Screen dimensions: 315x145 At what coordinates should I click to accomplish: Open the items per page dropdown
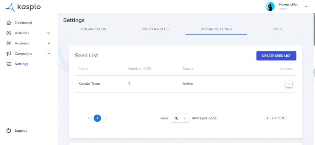(x=180, y=118)
